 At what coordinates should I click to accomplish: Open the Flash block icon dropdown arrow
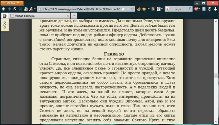35,9
